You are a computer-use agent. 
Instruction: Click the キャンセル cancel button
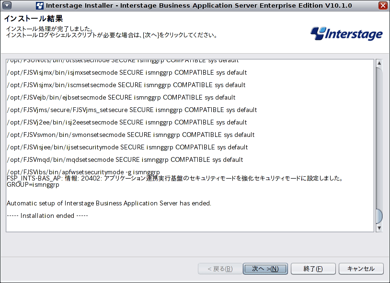coord(361,269)
